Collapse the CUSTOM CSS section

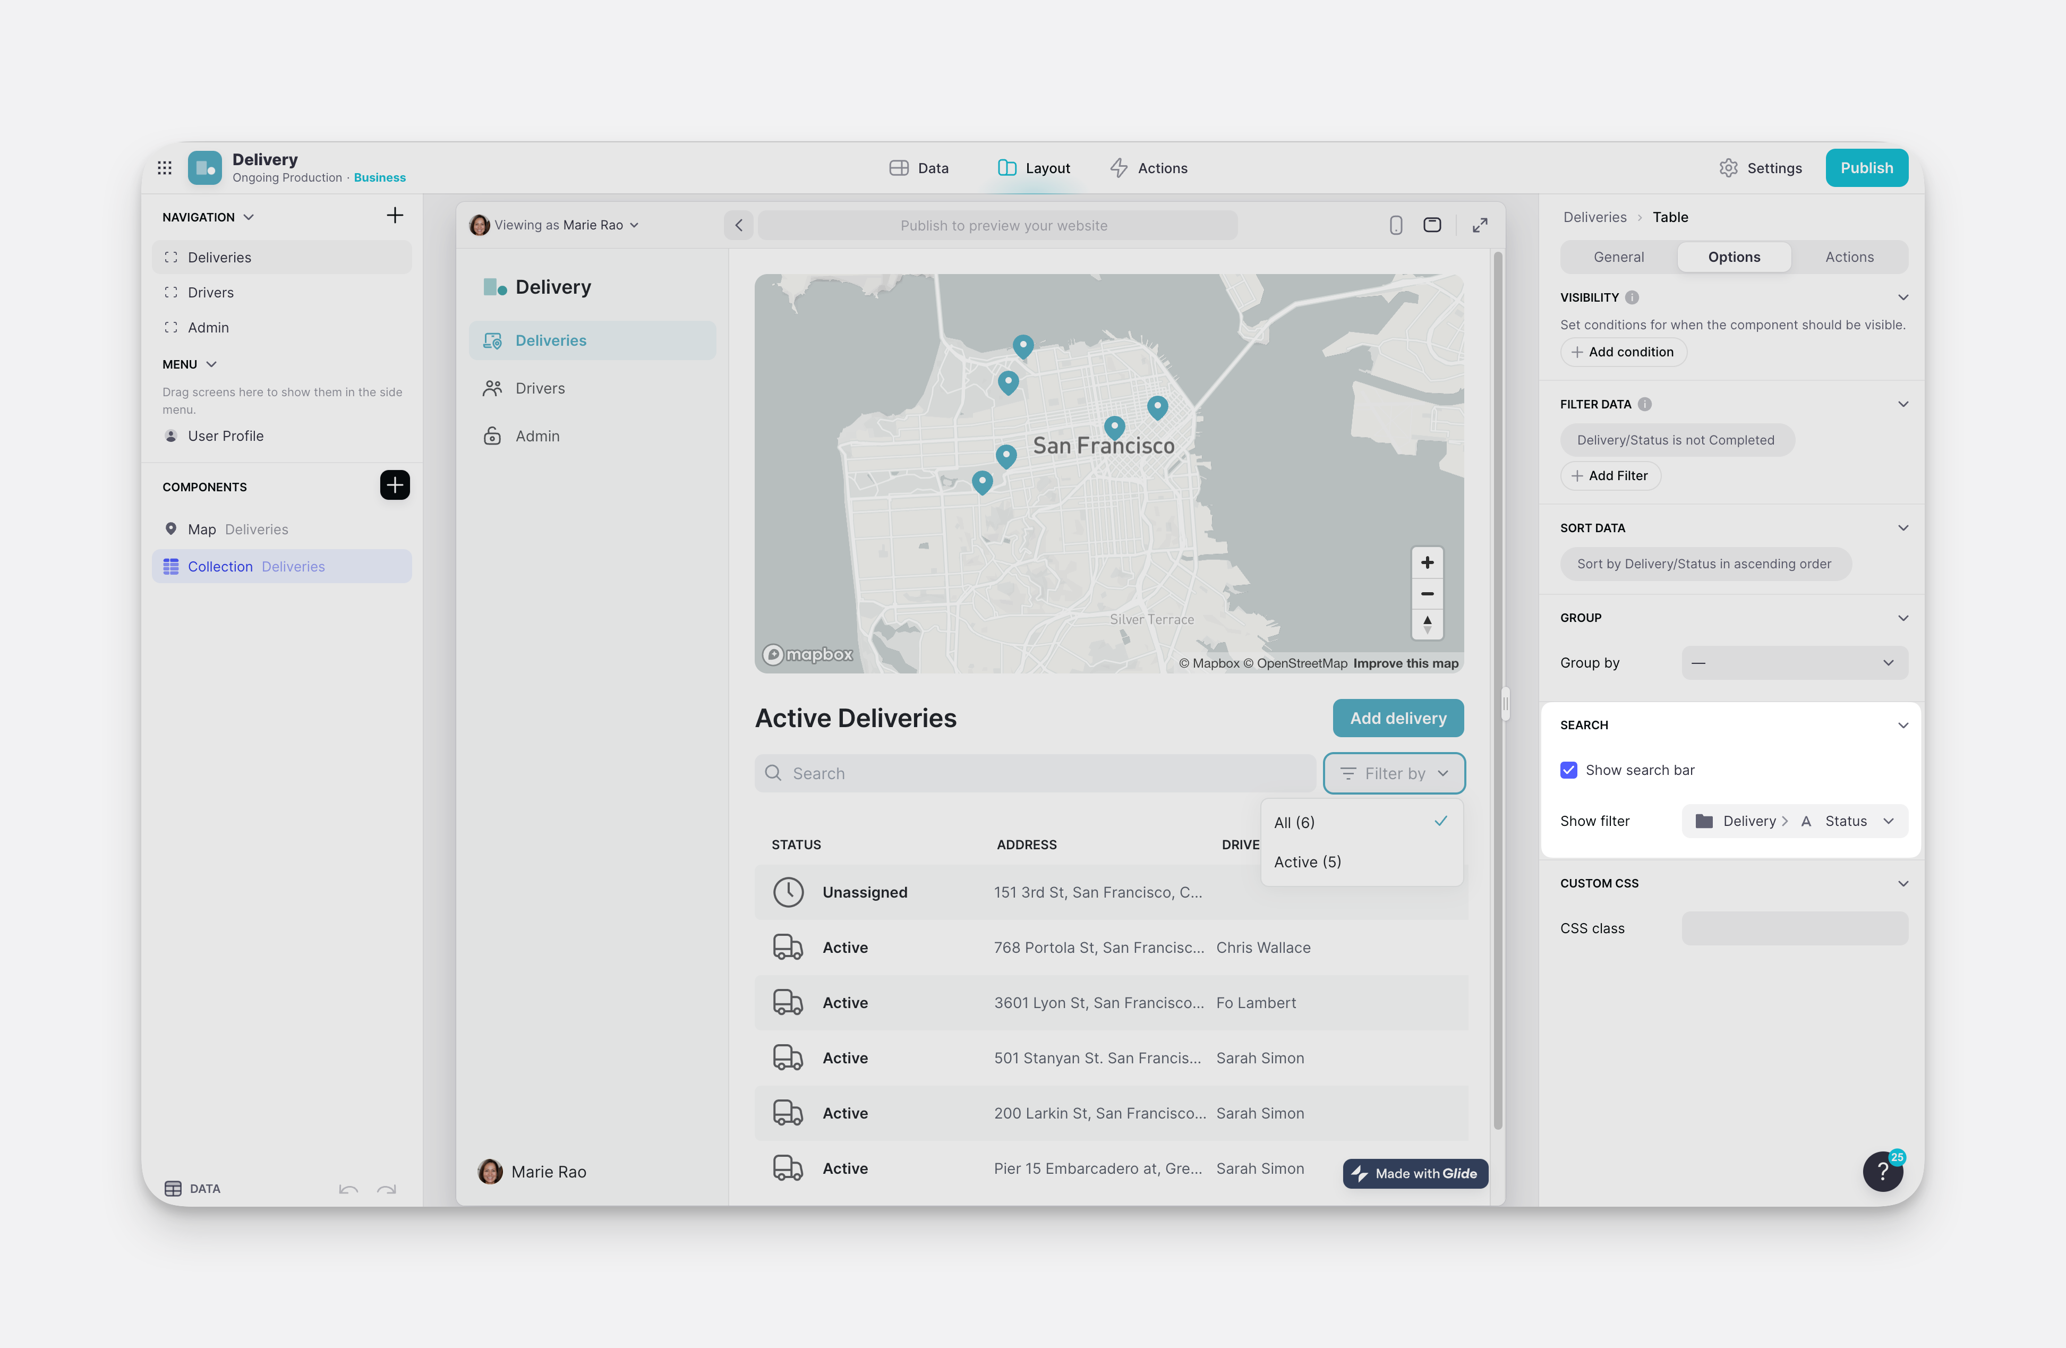pyautogui.click(x=1903, y=883)
